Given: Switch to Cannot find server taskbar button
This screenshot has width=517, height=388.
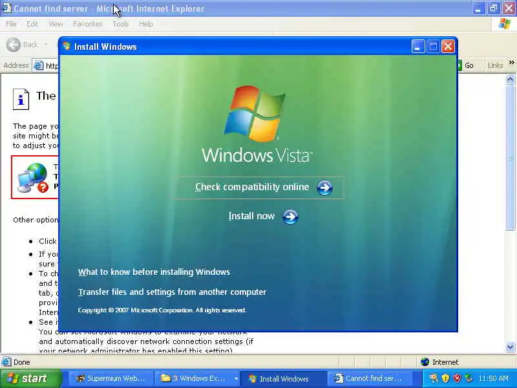Looking at the screenshot, I should click(370, 378).
